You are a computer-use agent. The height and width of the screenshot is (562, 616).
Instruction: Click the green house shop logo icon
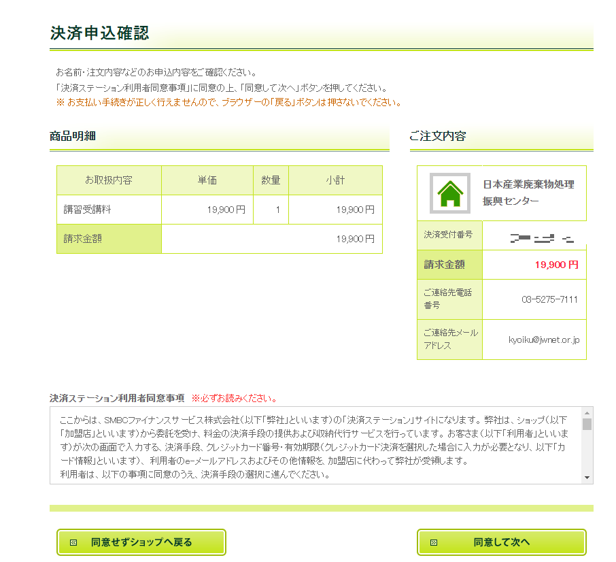449,193
